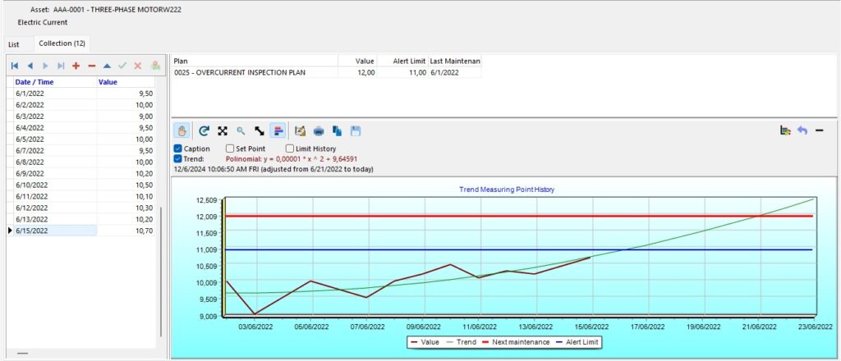The height and width of the screenshot is (361, 841).
Task: Click the black minus icon right of undo
Action: 819,130
